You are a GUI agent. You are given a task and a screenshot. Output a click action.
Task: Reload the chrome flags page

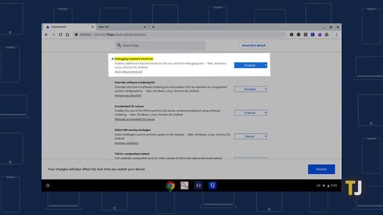point(60,35)
